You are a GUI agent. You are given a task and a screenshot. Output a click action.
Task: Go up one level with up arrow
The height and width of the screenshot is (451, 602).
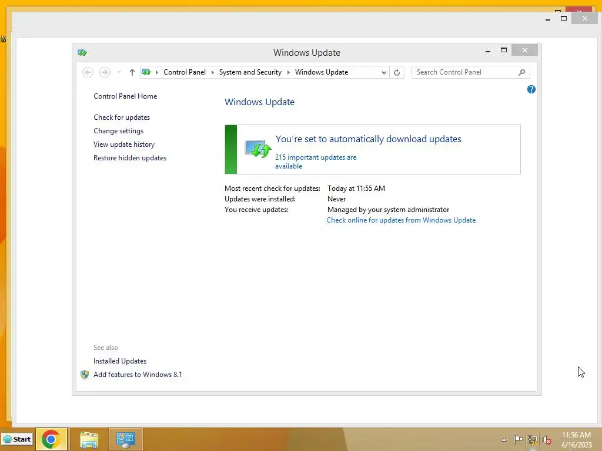tap(132, 72)
